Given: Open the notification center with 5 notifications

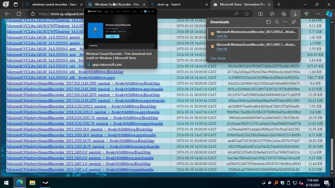Looking at the screenshot, I should pos(327,183).
